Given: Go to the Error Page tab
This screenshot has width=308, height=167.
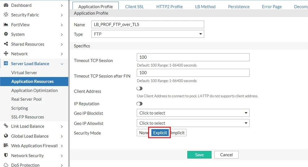Looking at the screenshot, I should [x=272, y=7].
